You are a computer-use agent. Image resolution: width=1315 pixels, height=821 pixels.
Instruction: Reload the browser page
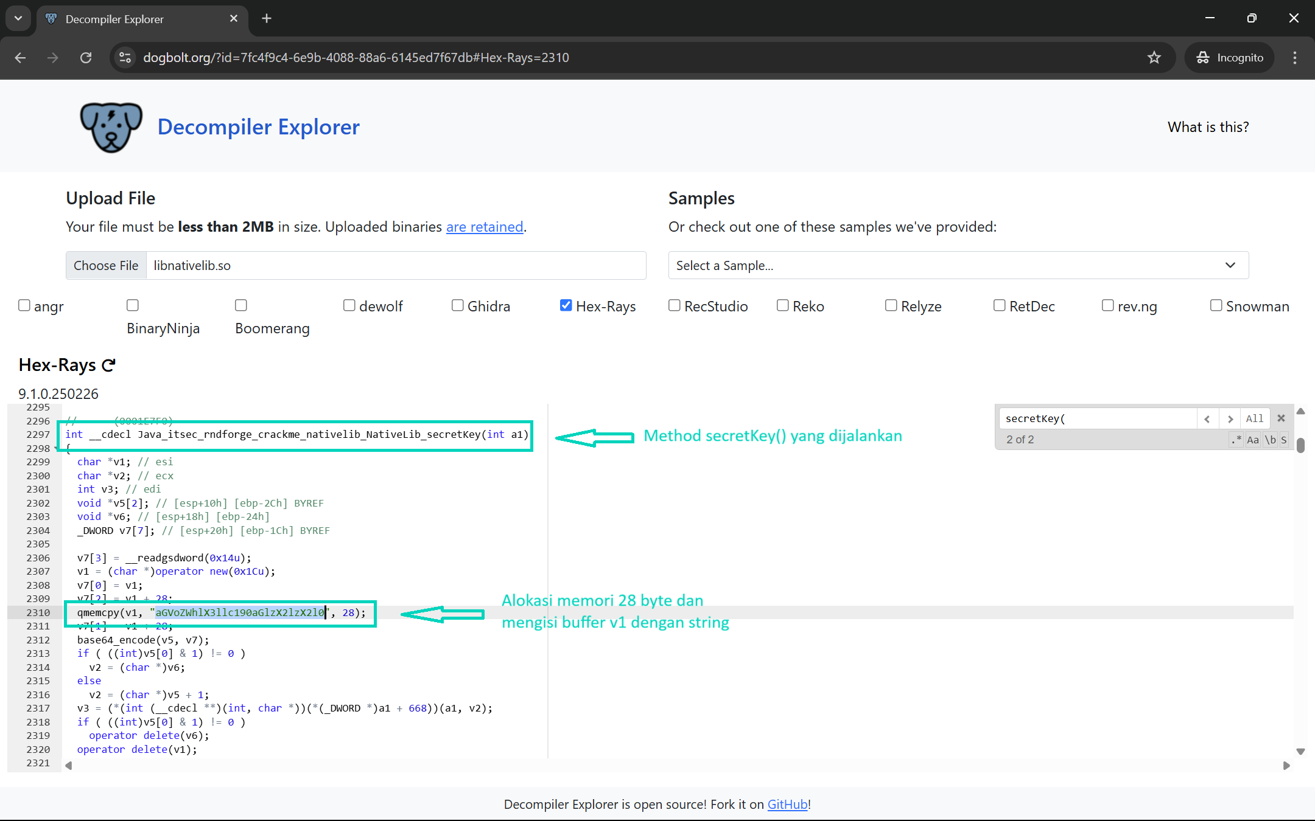coord(86,58)
